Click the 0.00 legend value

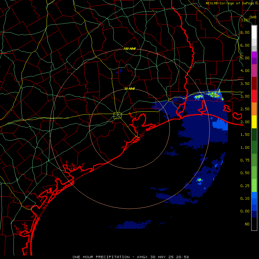coord(245,211)
